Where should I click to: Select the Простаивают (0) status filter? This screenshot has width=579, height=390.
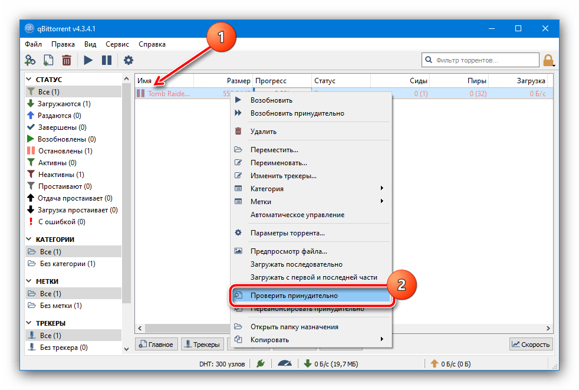click(x=73, y=186)
